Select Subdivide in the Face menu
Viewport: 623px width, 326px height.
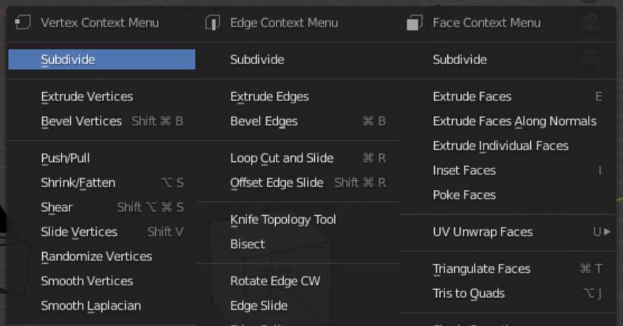[459, 60]
